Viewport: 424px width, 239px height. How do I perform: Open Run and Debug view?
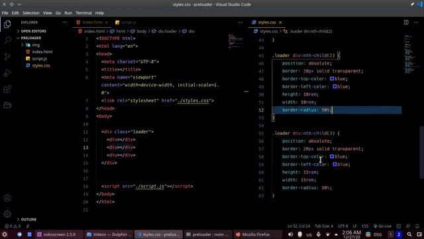click(7, 73)
